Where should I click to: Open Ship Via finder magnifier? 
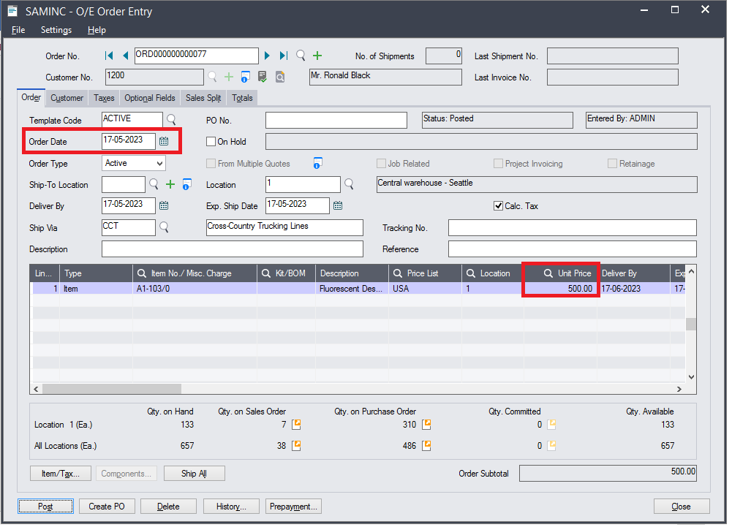pyautogui.click(x=164, y=227)
